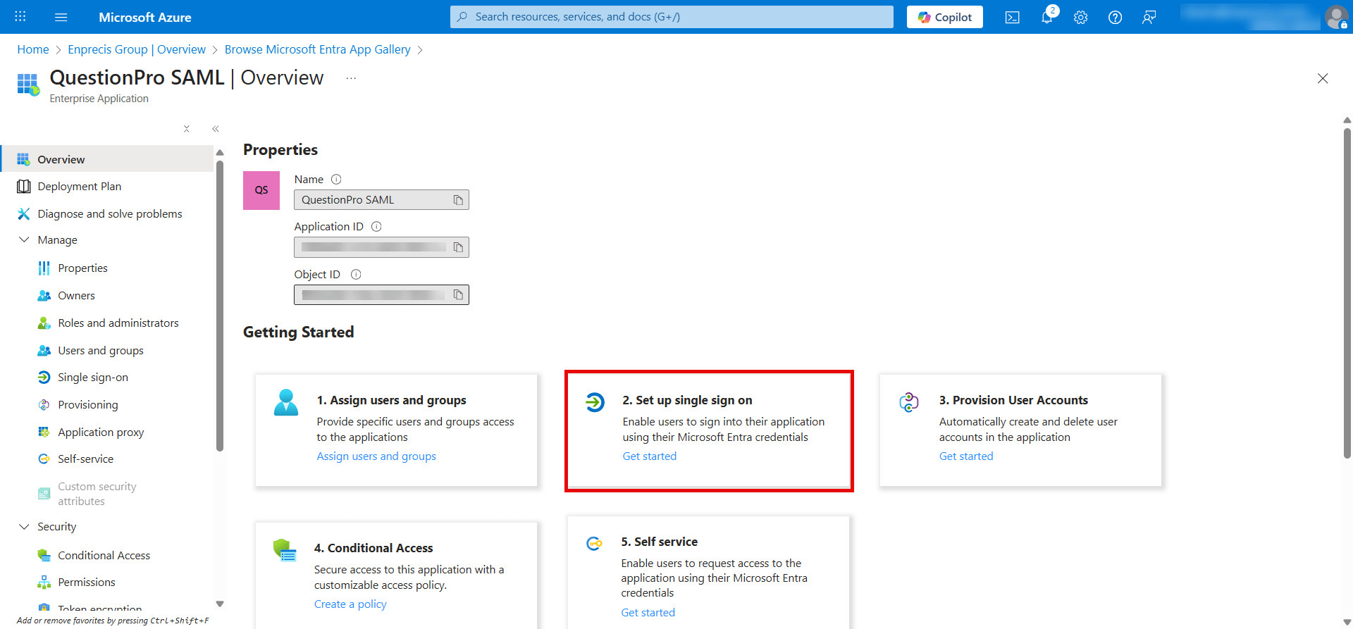1353x629 pixels.
Task: Show info tooltip for Application ID
Action: point(376,227)
